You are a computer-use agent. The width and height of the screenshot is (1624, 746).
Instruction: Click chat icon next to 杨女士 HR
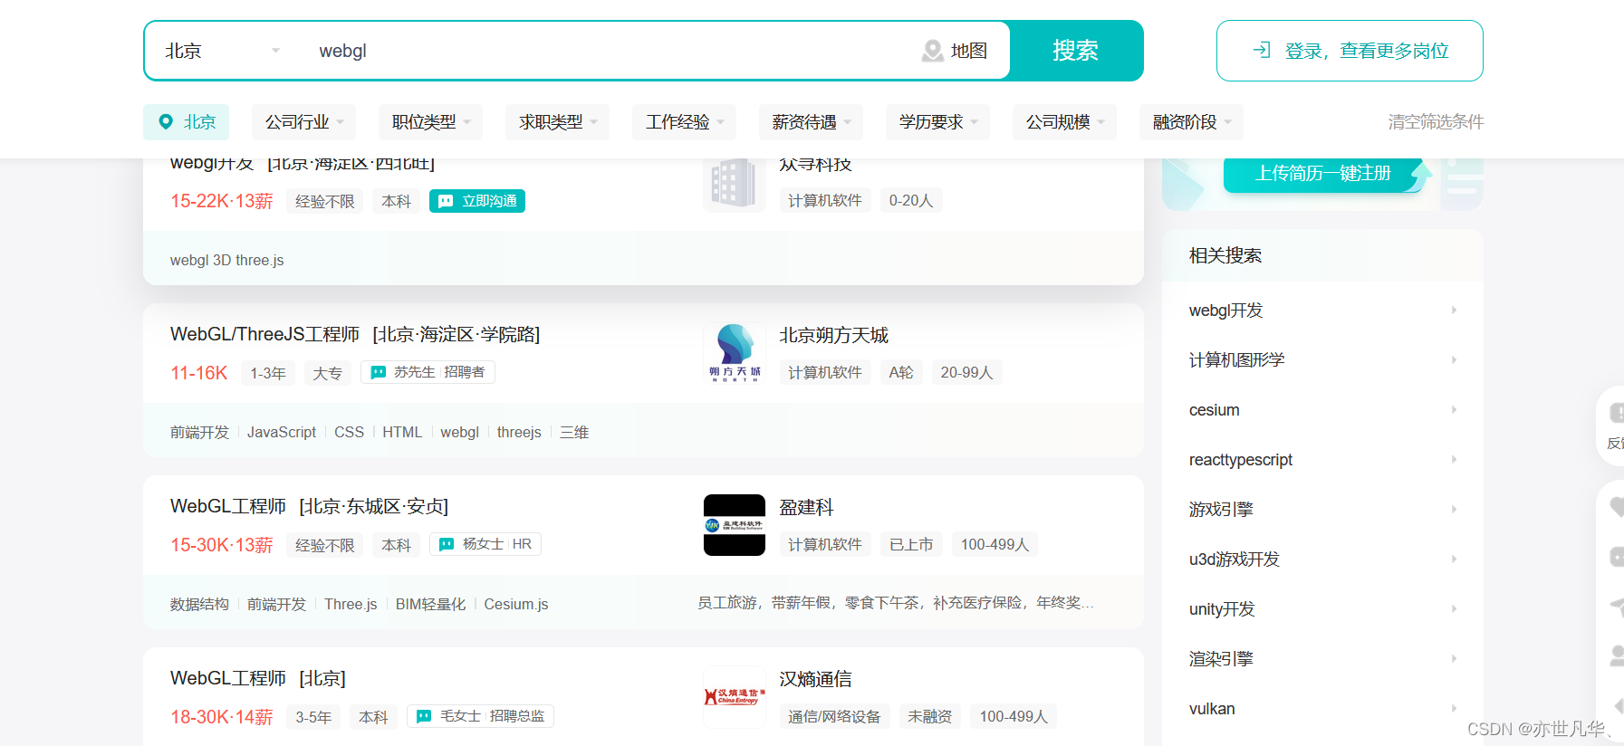coord(447,544)
